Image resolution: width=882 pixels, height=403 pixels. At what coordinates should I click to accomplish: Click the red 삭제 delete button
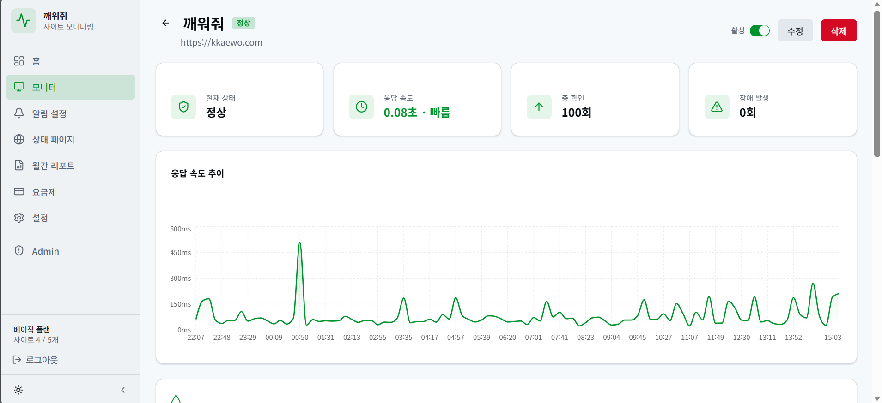(x=839, y=30)
